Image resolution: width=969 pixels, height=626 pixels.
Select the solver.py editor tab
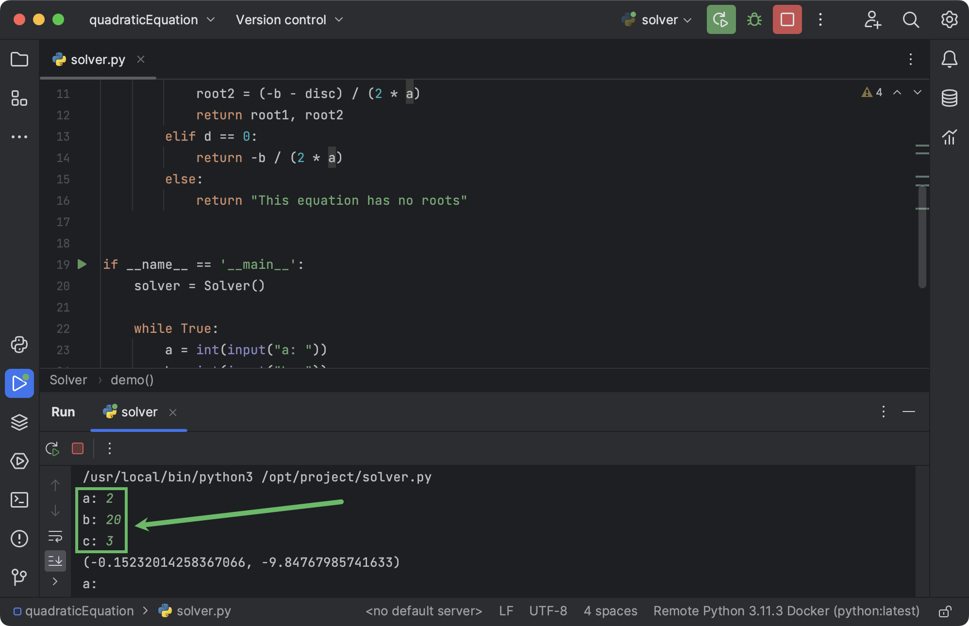point(97,60)
